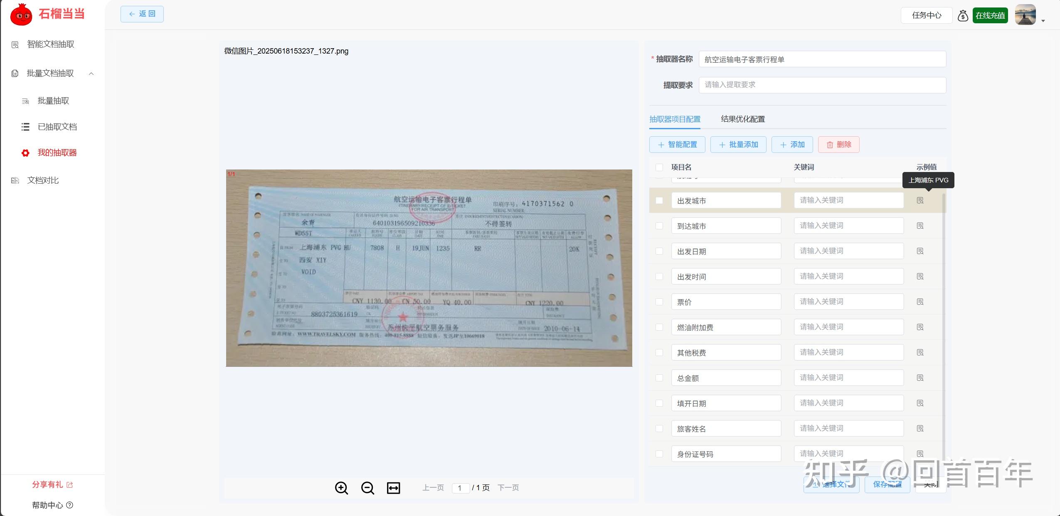Click the 返回 button at the top
The image size is (1060, 516).
tap(142, 14)
